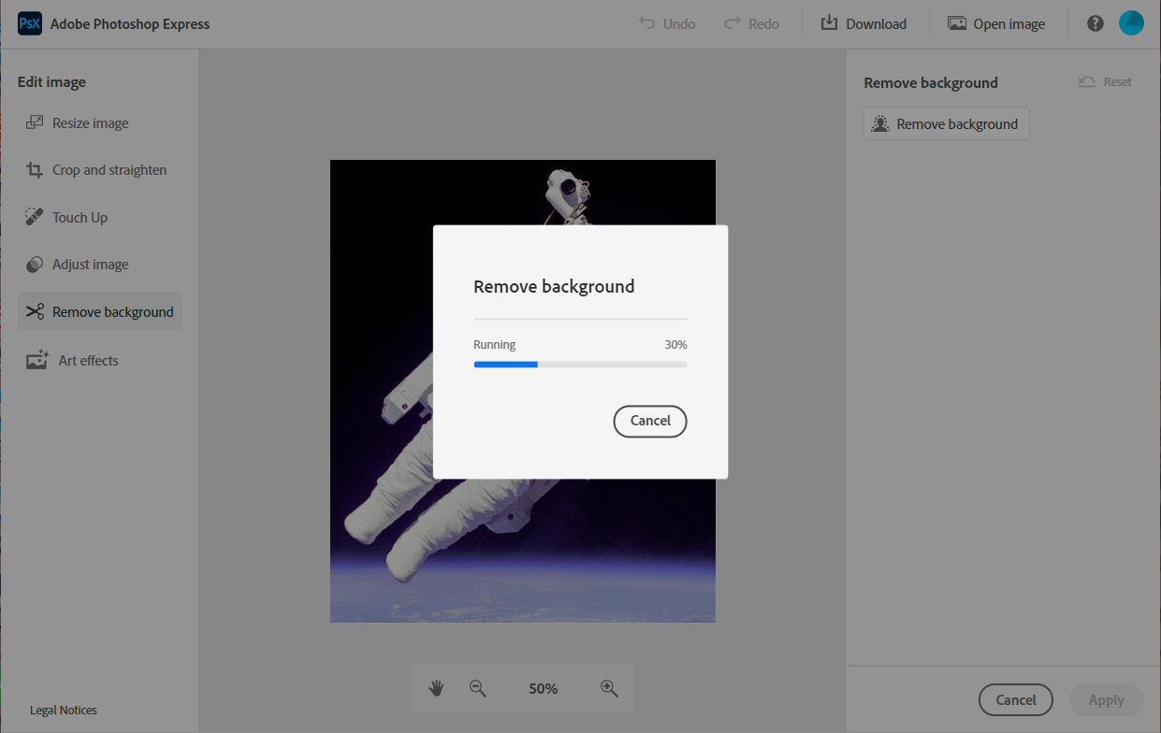Click the Remove background progress bar
Image resolution: width=1161 pixels, height=733 pixels.
[x=580, y=364]
